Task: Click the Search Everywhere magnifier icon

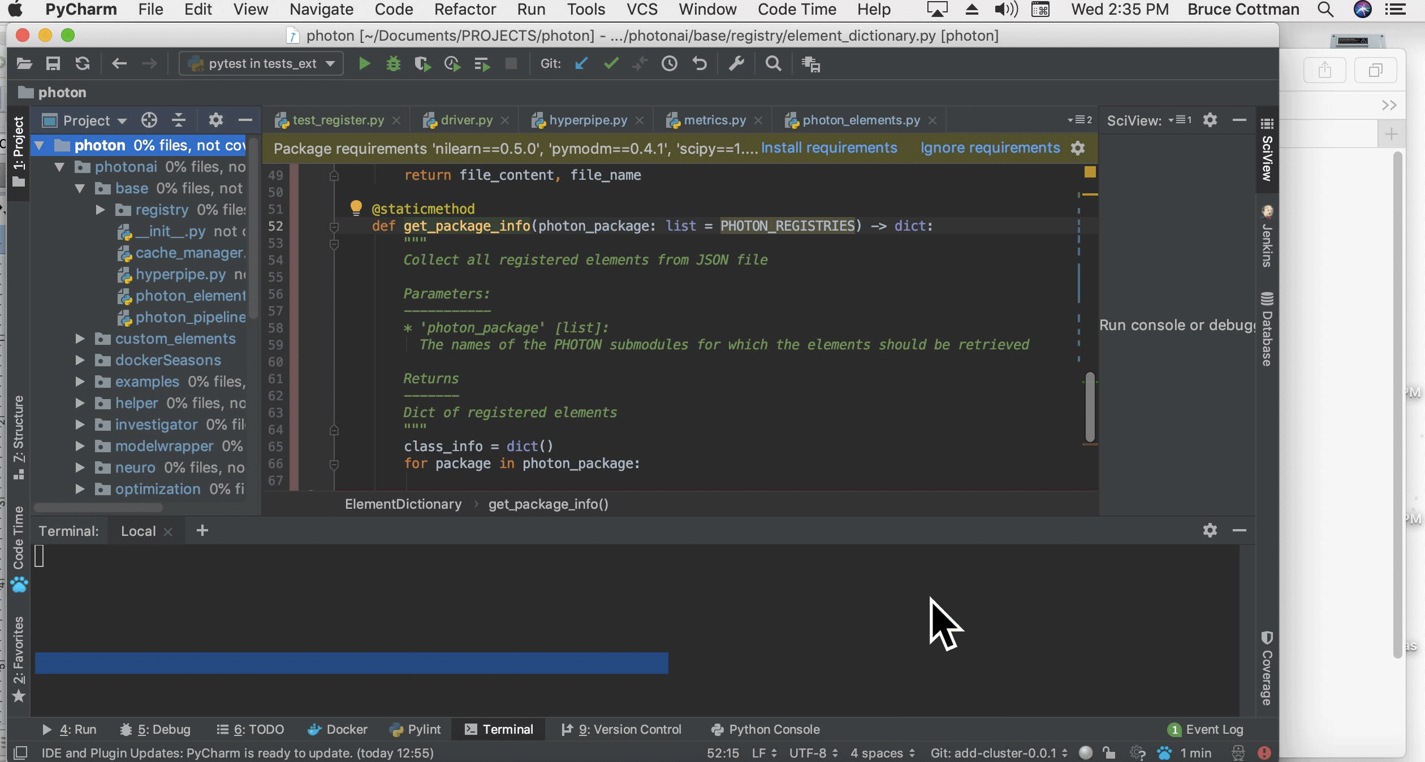Action: pyautogui.click(x=773, y=64)
